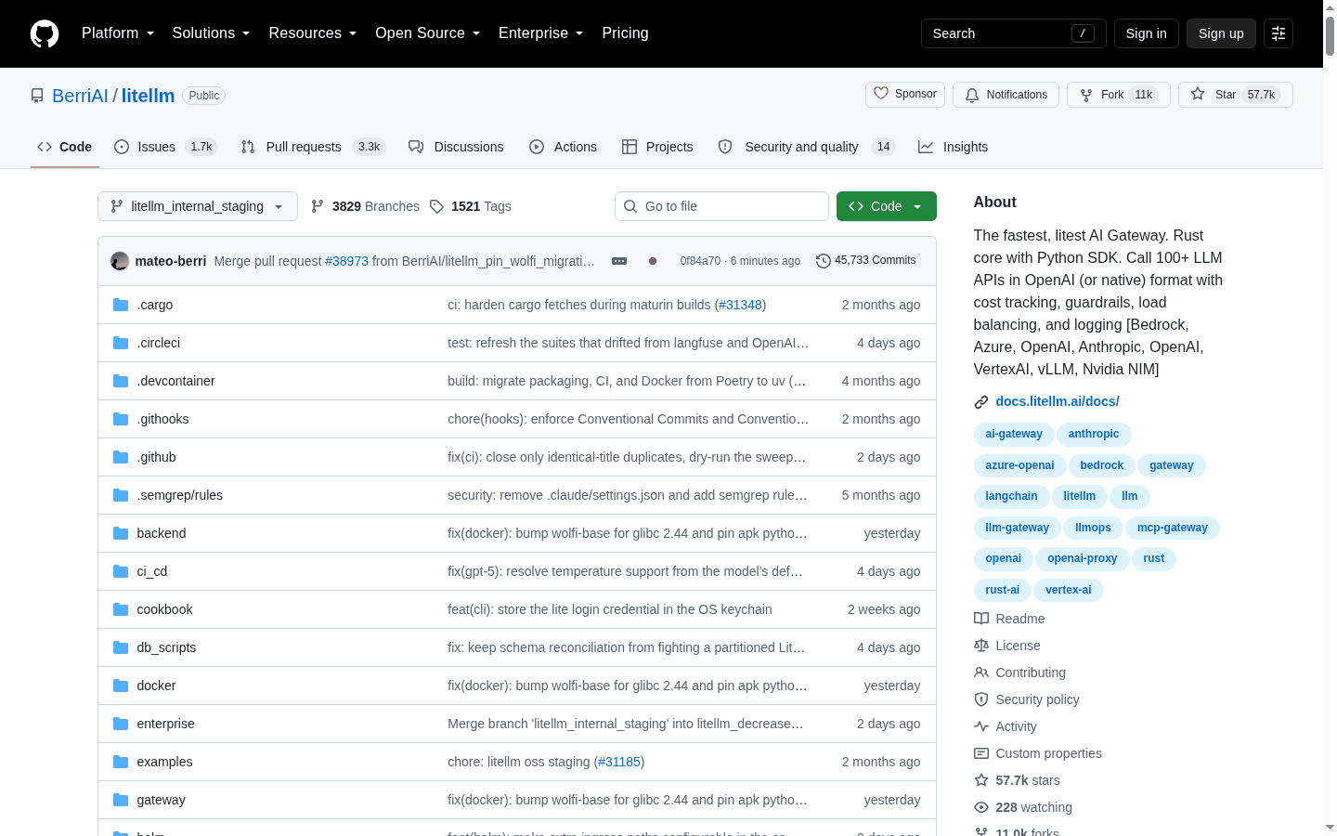1337x836 pixels.
Task: Open the .semgrep/rules folder name
Action: tap(180, 495)
